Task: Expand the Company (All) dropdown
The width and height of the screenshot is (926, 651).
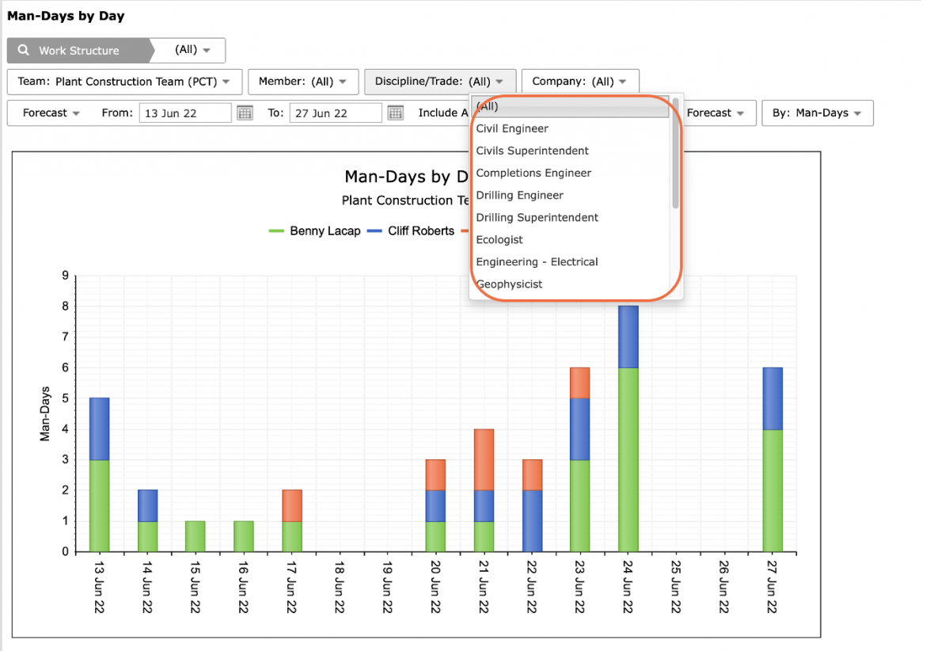Action: coord(580,82)
